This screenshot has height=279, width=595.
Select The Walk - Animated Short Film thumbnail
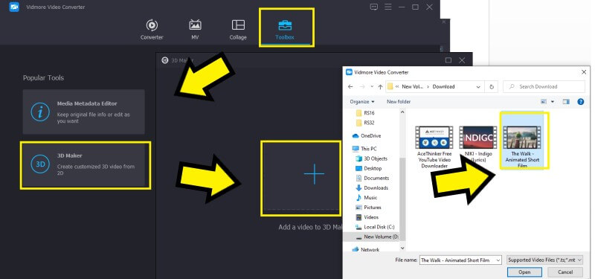[x=523, y=141]
